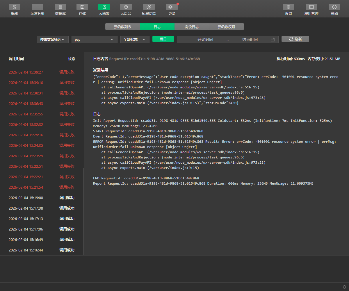Open 拓展功能 extensions icon

[149, 7]
